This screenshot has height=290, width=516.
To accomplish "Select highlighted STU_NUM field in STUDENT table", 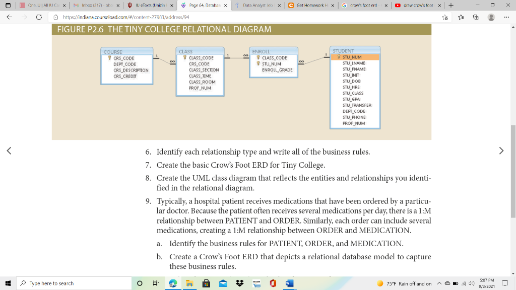I will pos(355,57).
